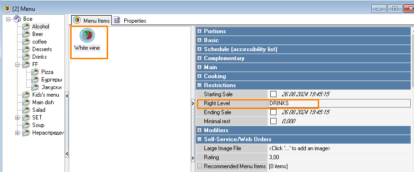Select the Soup category label
414x172 pixels.
(38, 125)
